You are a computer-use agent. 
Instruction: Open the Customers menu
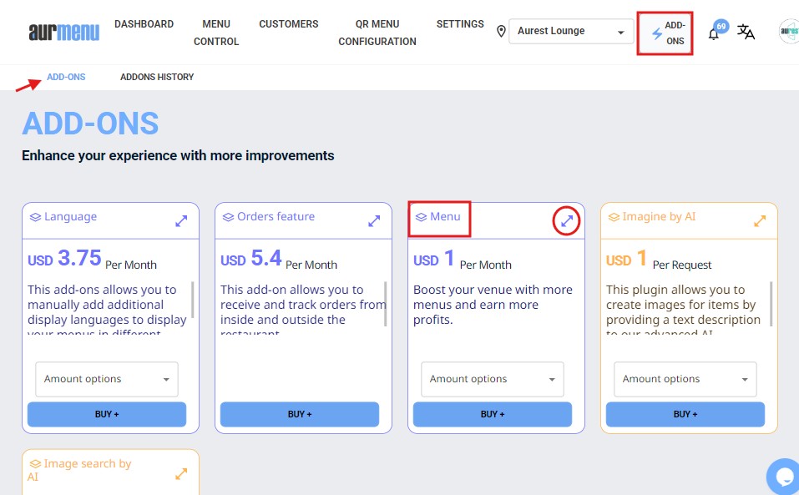[288, 24]
